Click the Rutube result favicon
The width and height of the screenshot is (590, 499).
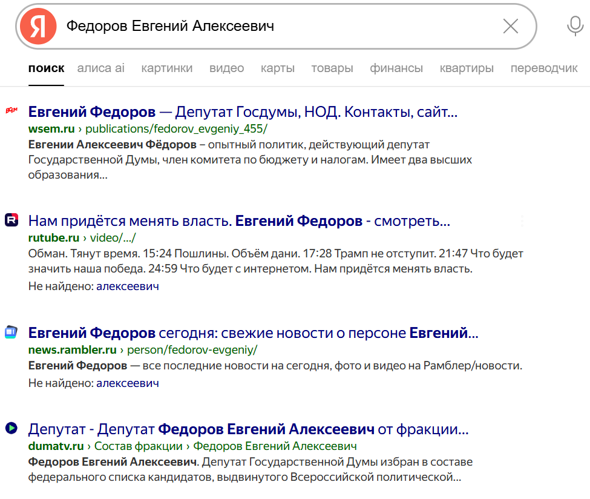11,220
